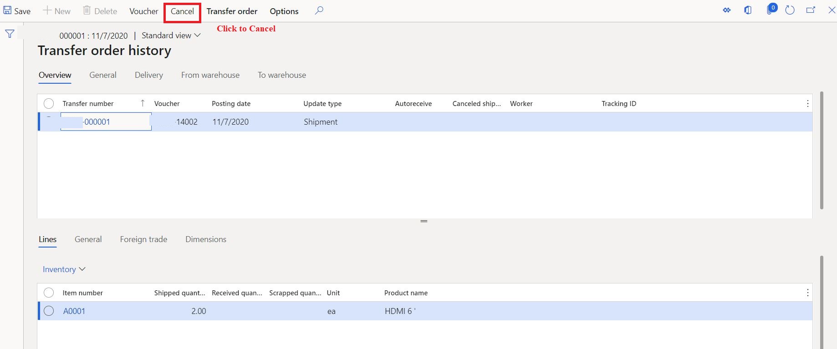The image size is (837, 349).
Task: Click the Save button label
Action: point(22,11)
